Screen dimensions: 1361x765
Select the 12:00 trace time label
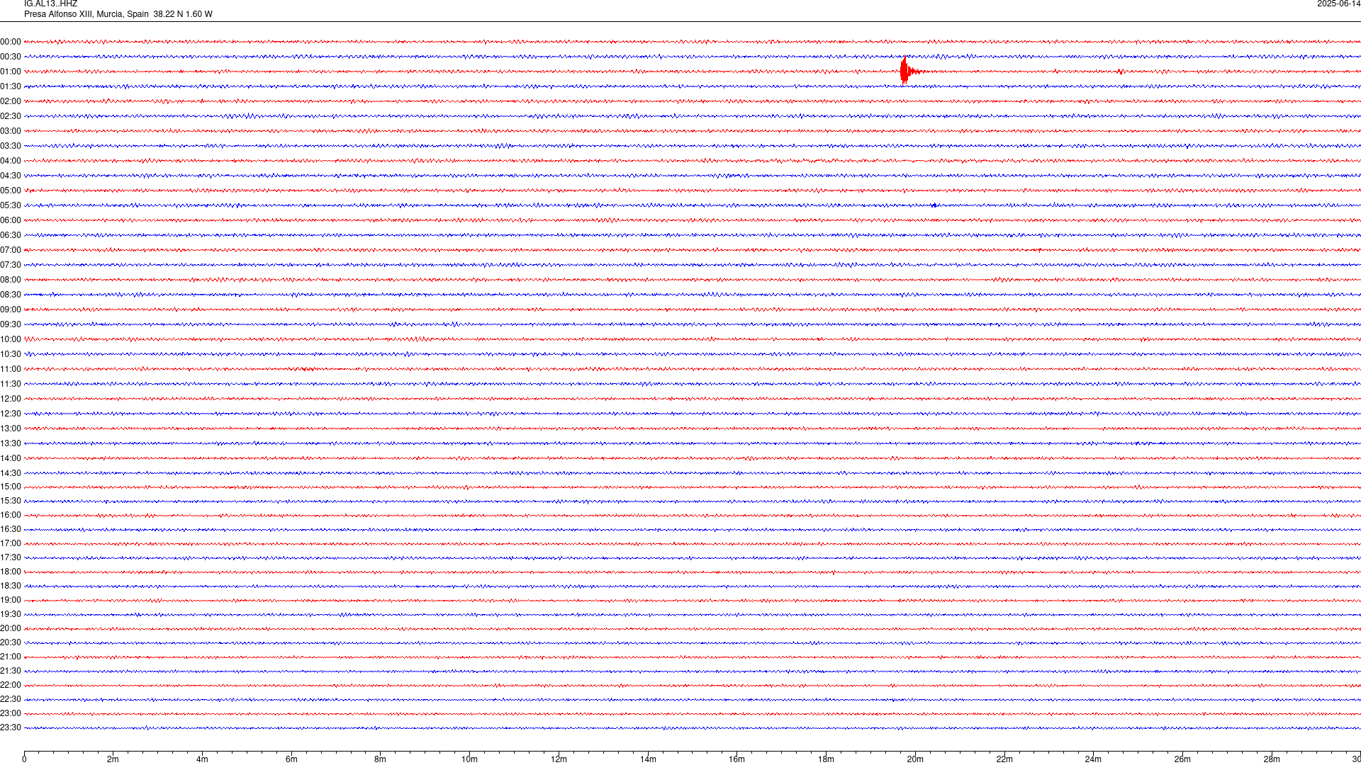11,399
